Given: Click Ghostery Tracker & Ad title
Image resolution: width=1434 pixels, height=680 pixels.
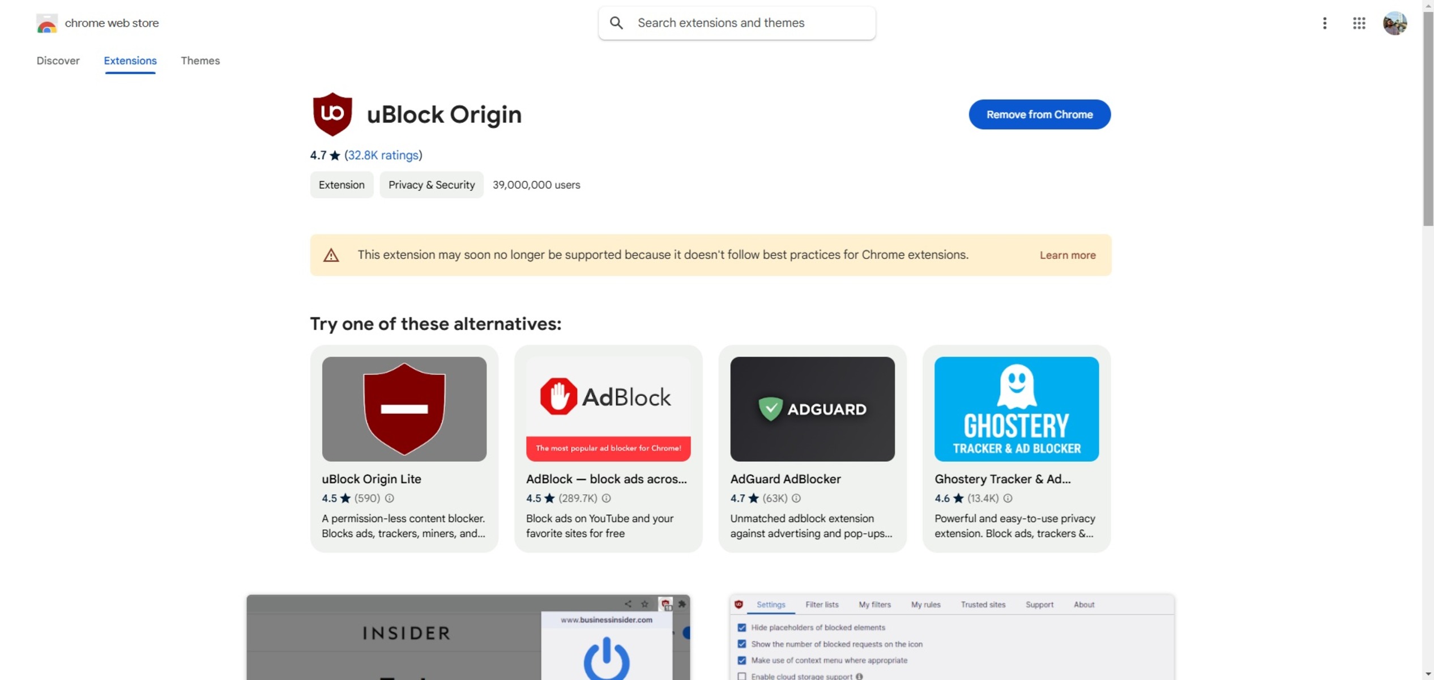Looking at the screenshot, I should click(1002, 479).
